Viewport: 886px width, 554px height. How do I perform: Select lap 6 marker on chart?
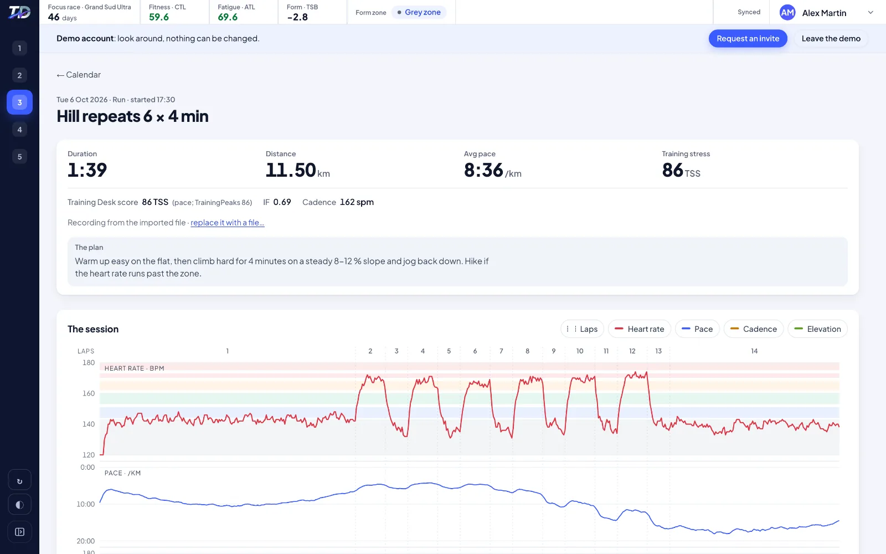coord(475,351)
